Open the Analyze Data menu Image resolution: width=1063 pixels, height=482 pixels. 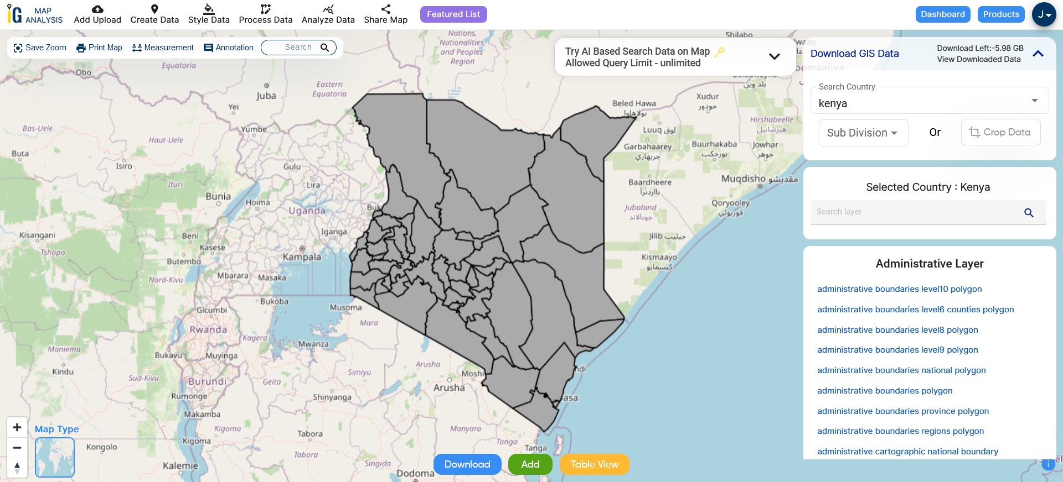[328, 14]
